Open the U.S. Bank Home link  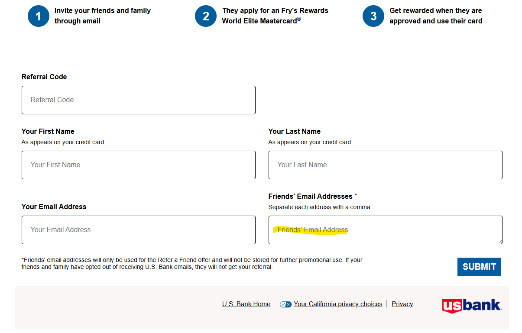[246, 304]
